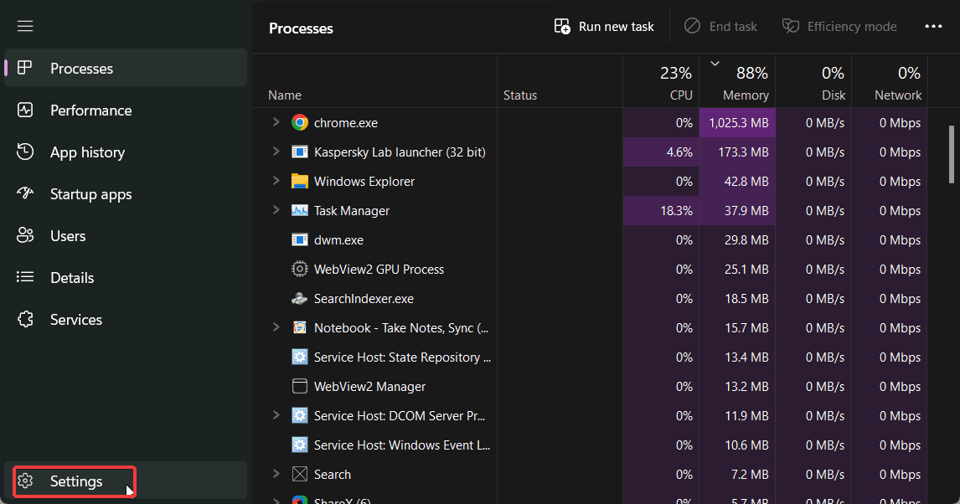Viewport: 960px width, 504px height.
Task: Expand the Notebook process group
Action: pyautogui.click(x=276, y=327)
